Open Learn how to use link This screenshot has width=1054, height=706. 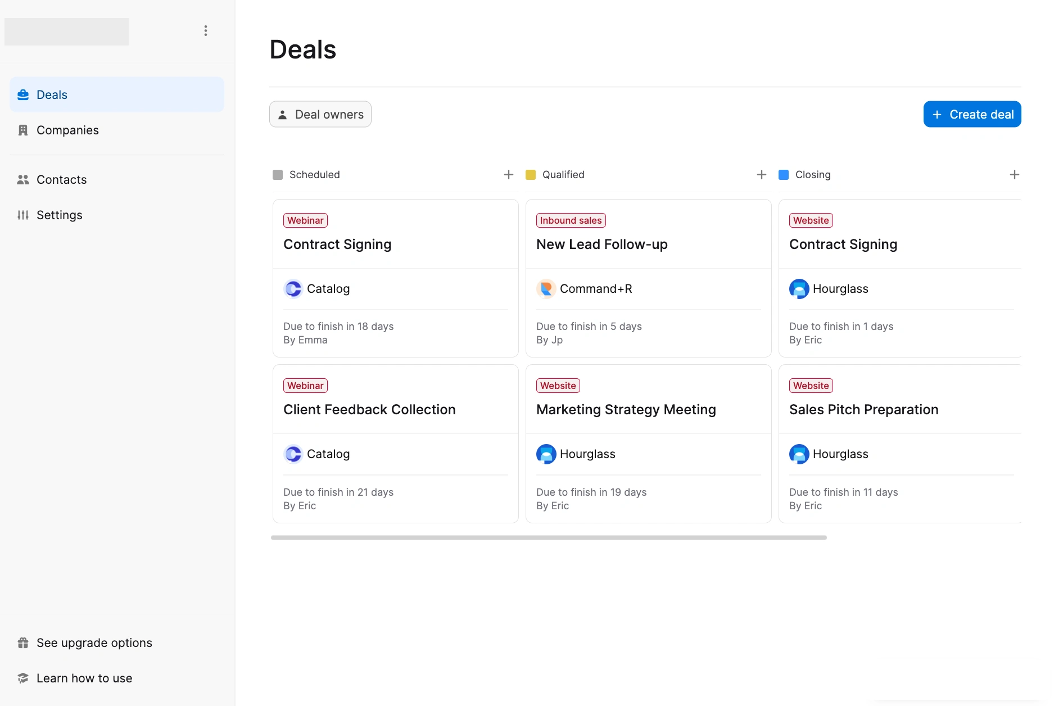84,678
